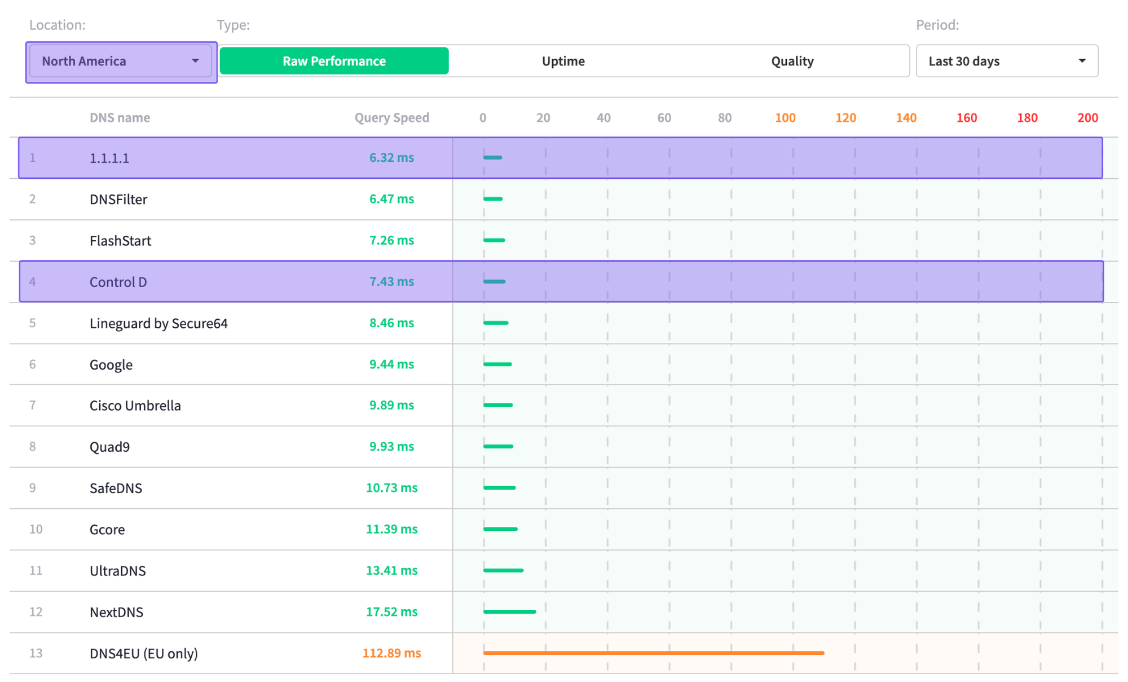Click the 1.1.1.1 DNS row
1128x682 pixels.
[x=109, y=158]
